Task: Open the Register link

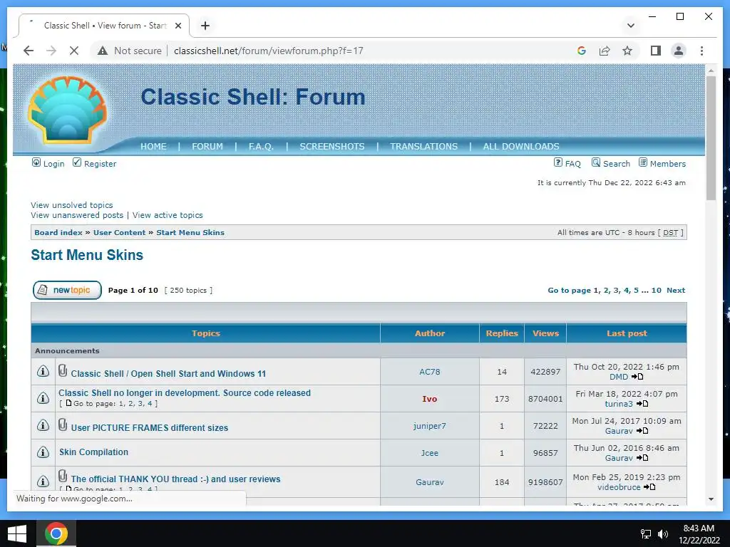Action: 100,164
